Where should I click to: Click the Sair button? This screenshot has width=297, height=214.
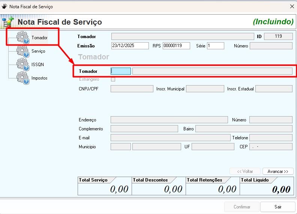(278, 207)
